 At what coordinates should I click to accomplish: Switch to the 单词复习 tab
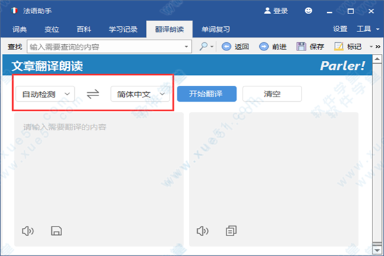216,29
